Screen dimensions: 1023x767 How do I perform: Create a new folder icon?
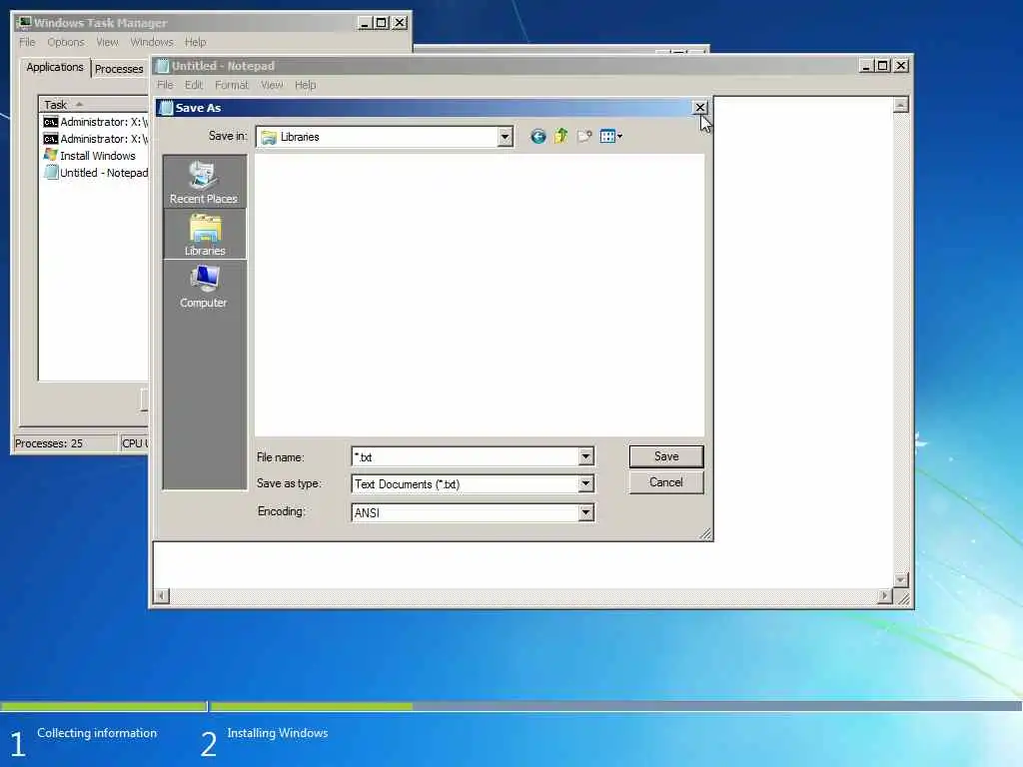pos(584,136)
